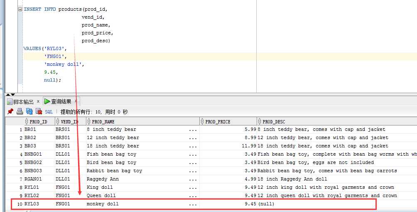Close the 脚本输出 tab
417x212 pixels.
click(x=38, y=101)
